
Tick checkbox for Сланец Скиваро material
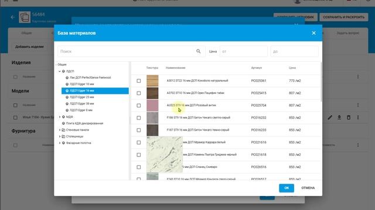139,167
